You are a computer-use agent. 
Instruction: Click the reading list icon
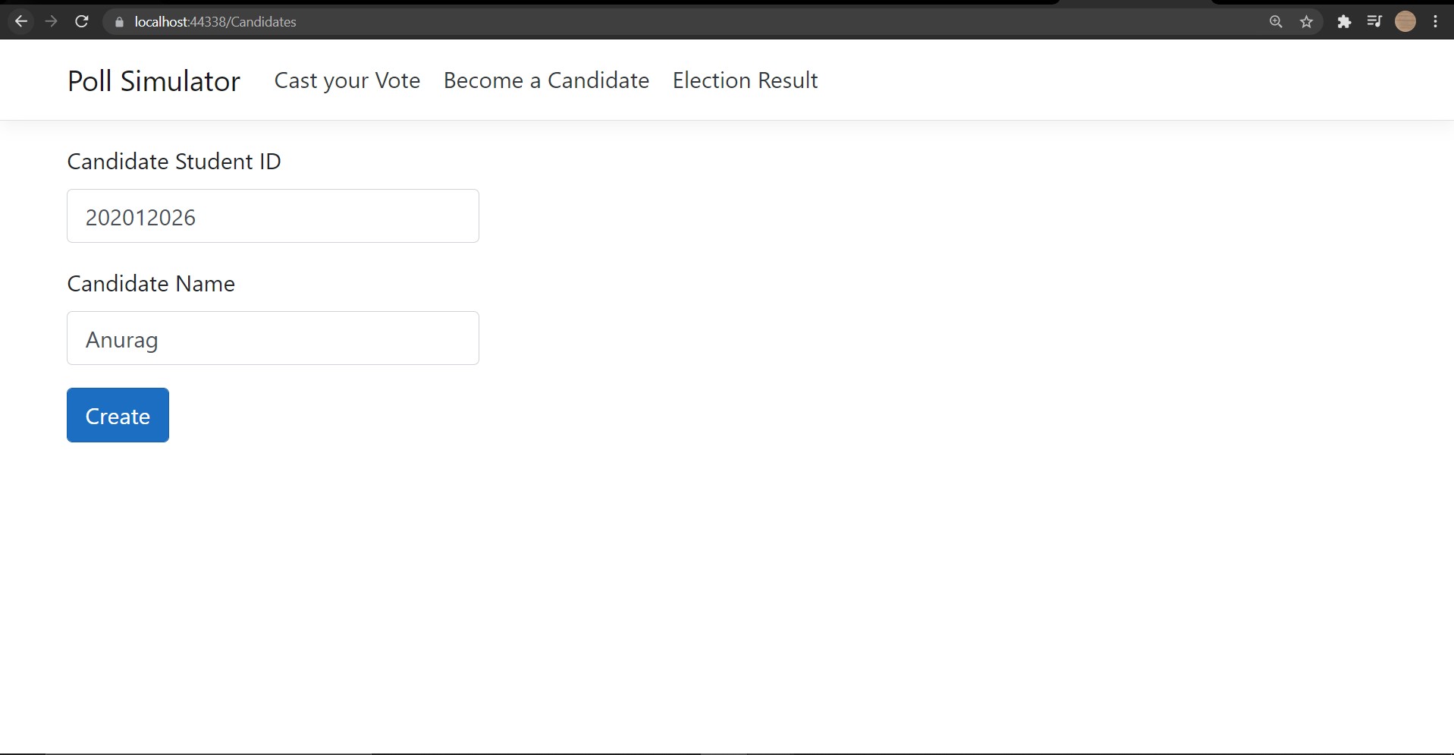coord(1374,22)
